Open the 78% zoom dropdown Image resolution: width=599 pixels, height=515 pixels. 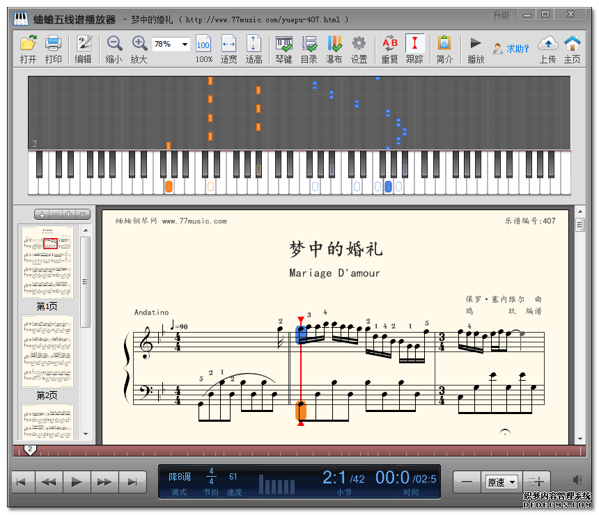click(185, 45)
